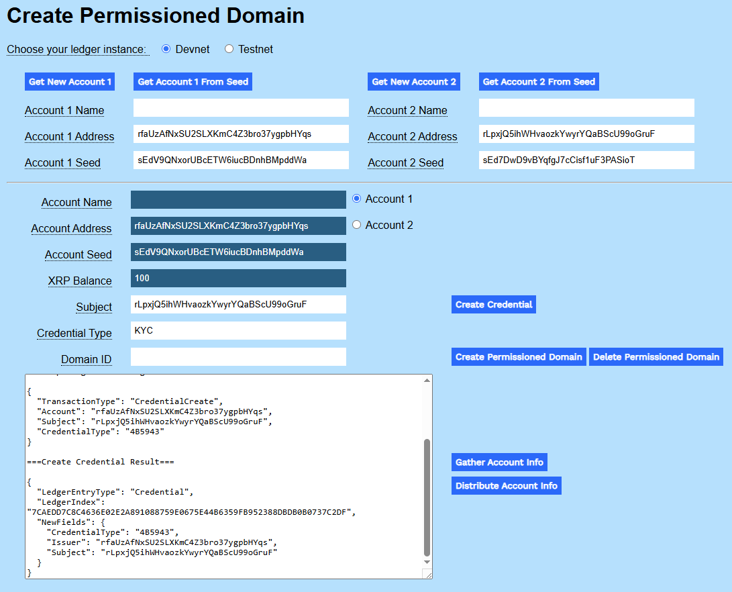Click the Get New Account 1 button

pyautogui.click(x=69, y=81)
